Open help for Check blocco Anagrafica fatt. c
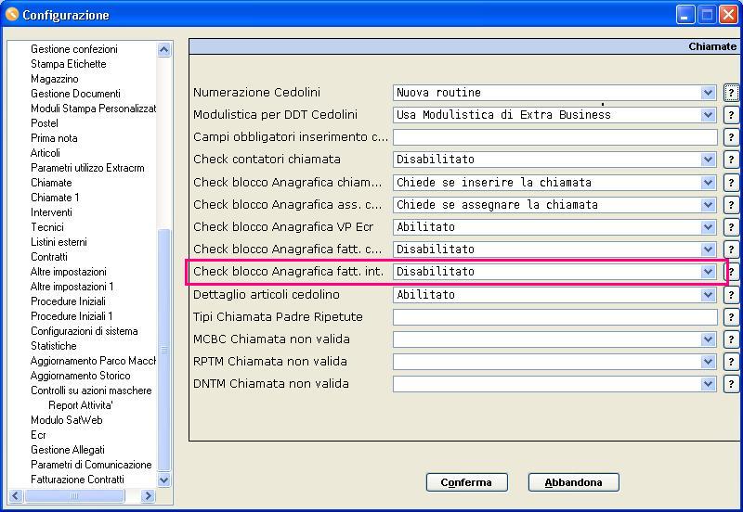The width and height of the screenshot is (743, 512). coord(731,249)
